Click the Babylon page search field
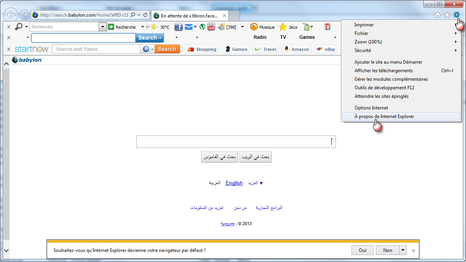This screenshot has width=466, height=262. [236, 142]
